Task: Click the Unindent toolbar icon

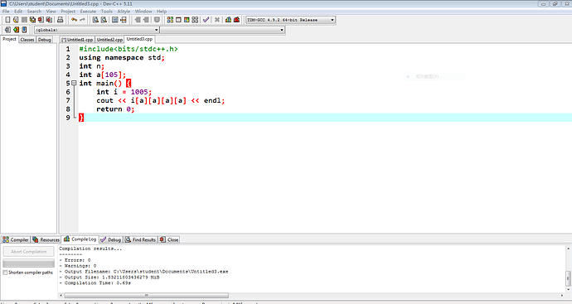Action: point(146,20)
